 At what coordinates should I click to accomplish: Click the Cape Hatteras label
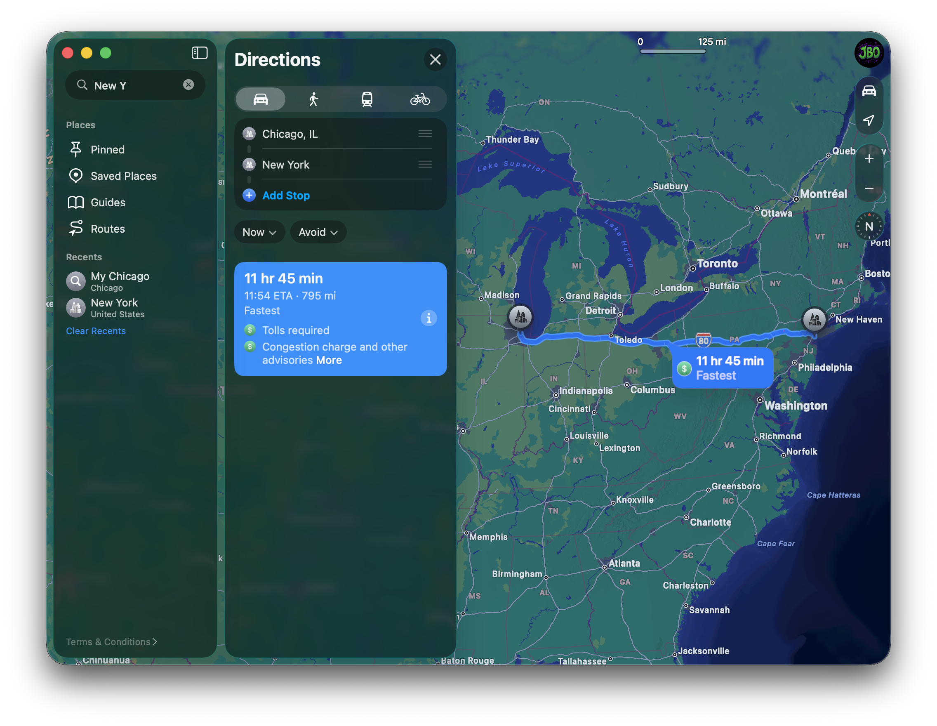833,495
